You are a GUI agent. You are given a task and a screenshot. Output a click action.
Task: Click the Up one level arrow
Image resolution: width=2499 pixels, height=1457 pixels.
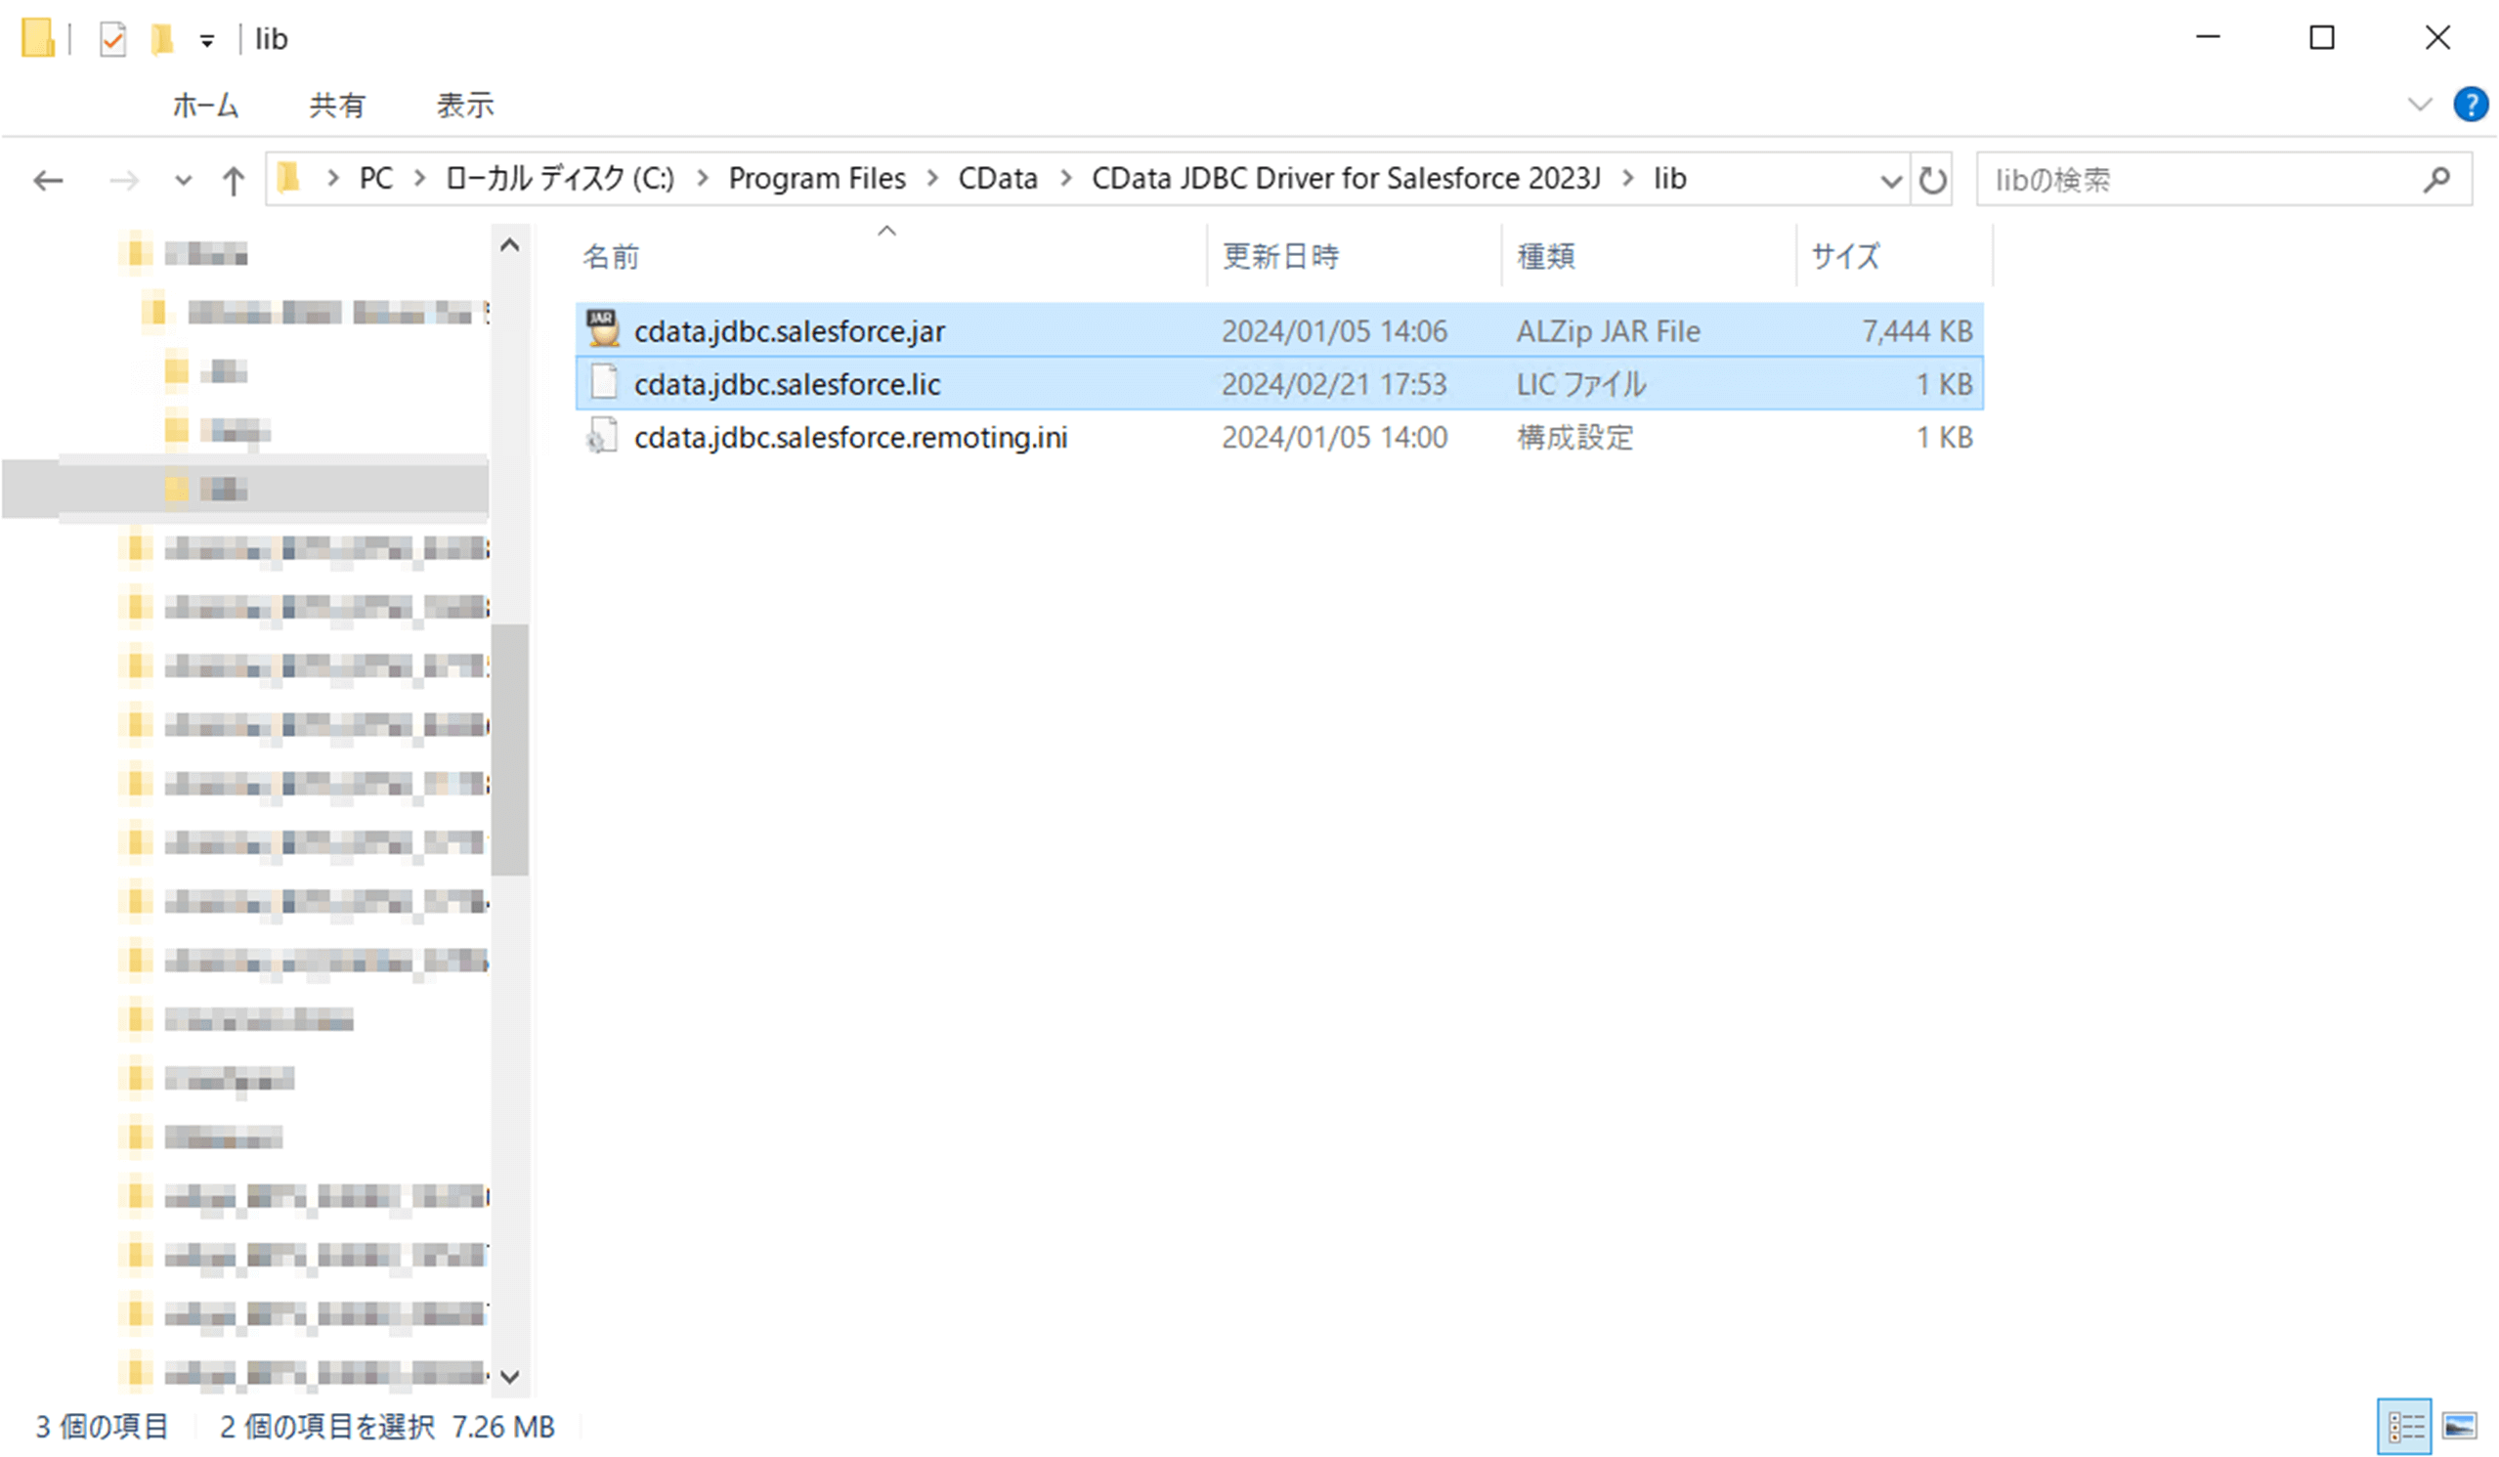point(233,181)
